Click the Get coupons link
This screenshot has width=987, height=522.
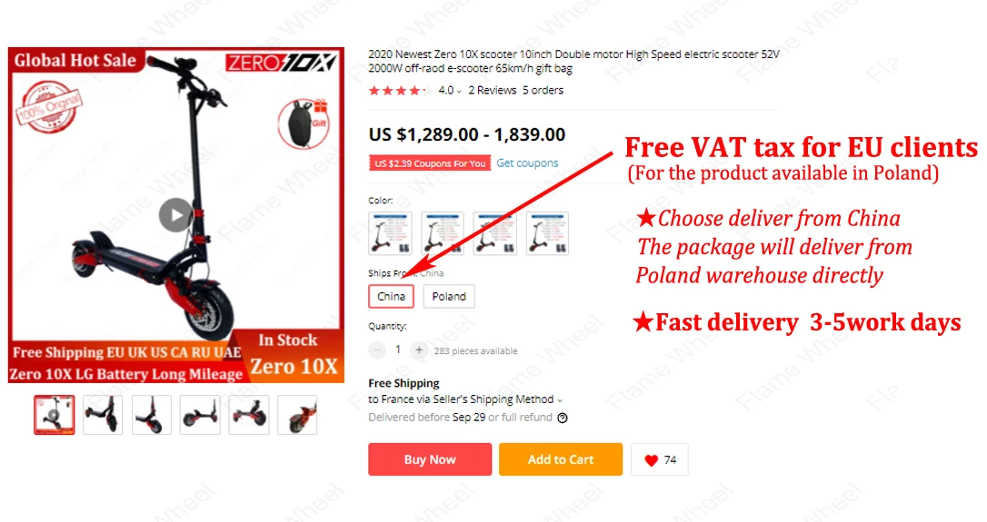527,163
